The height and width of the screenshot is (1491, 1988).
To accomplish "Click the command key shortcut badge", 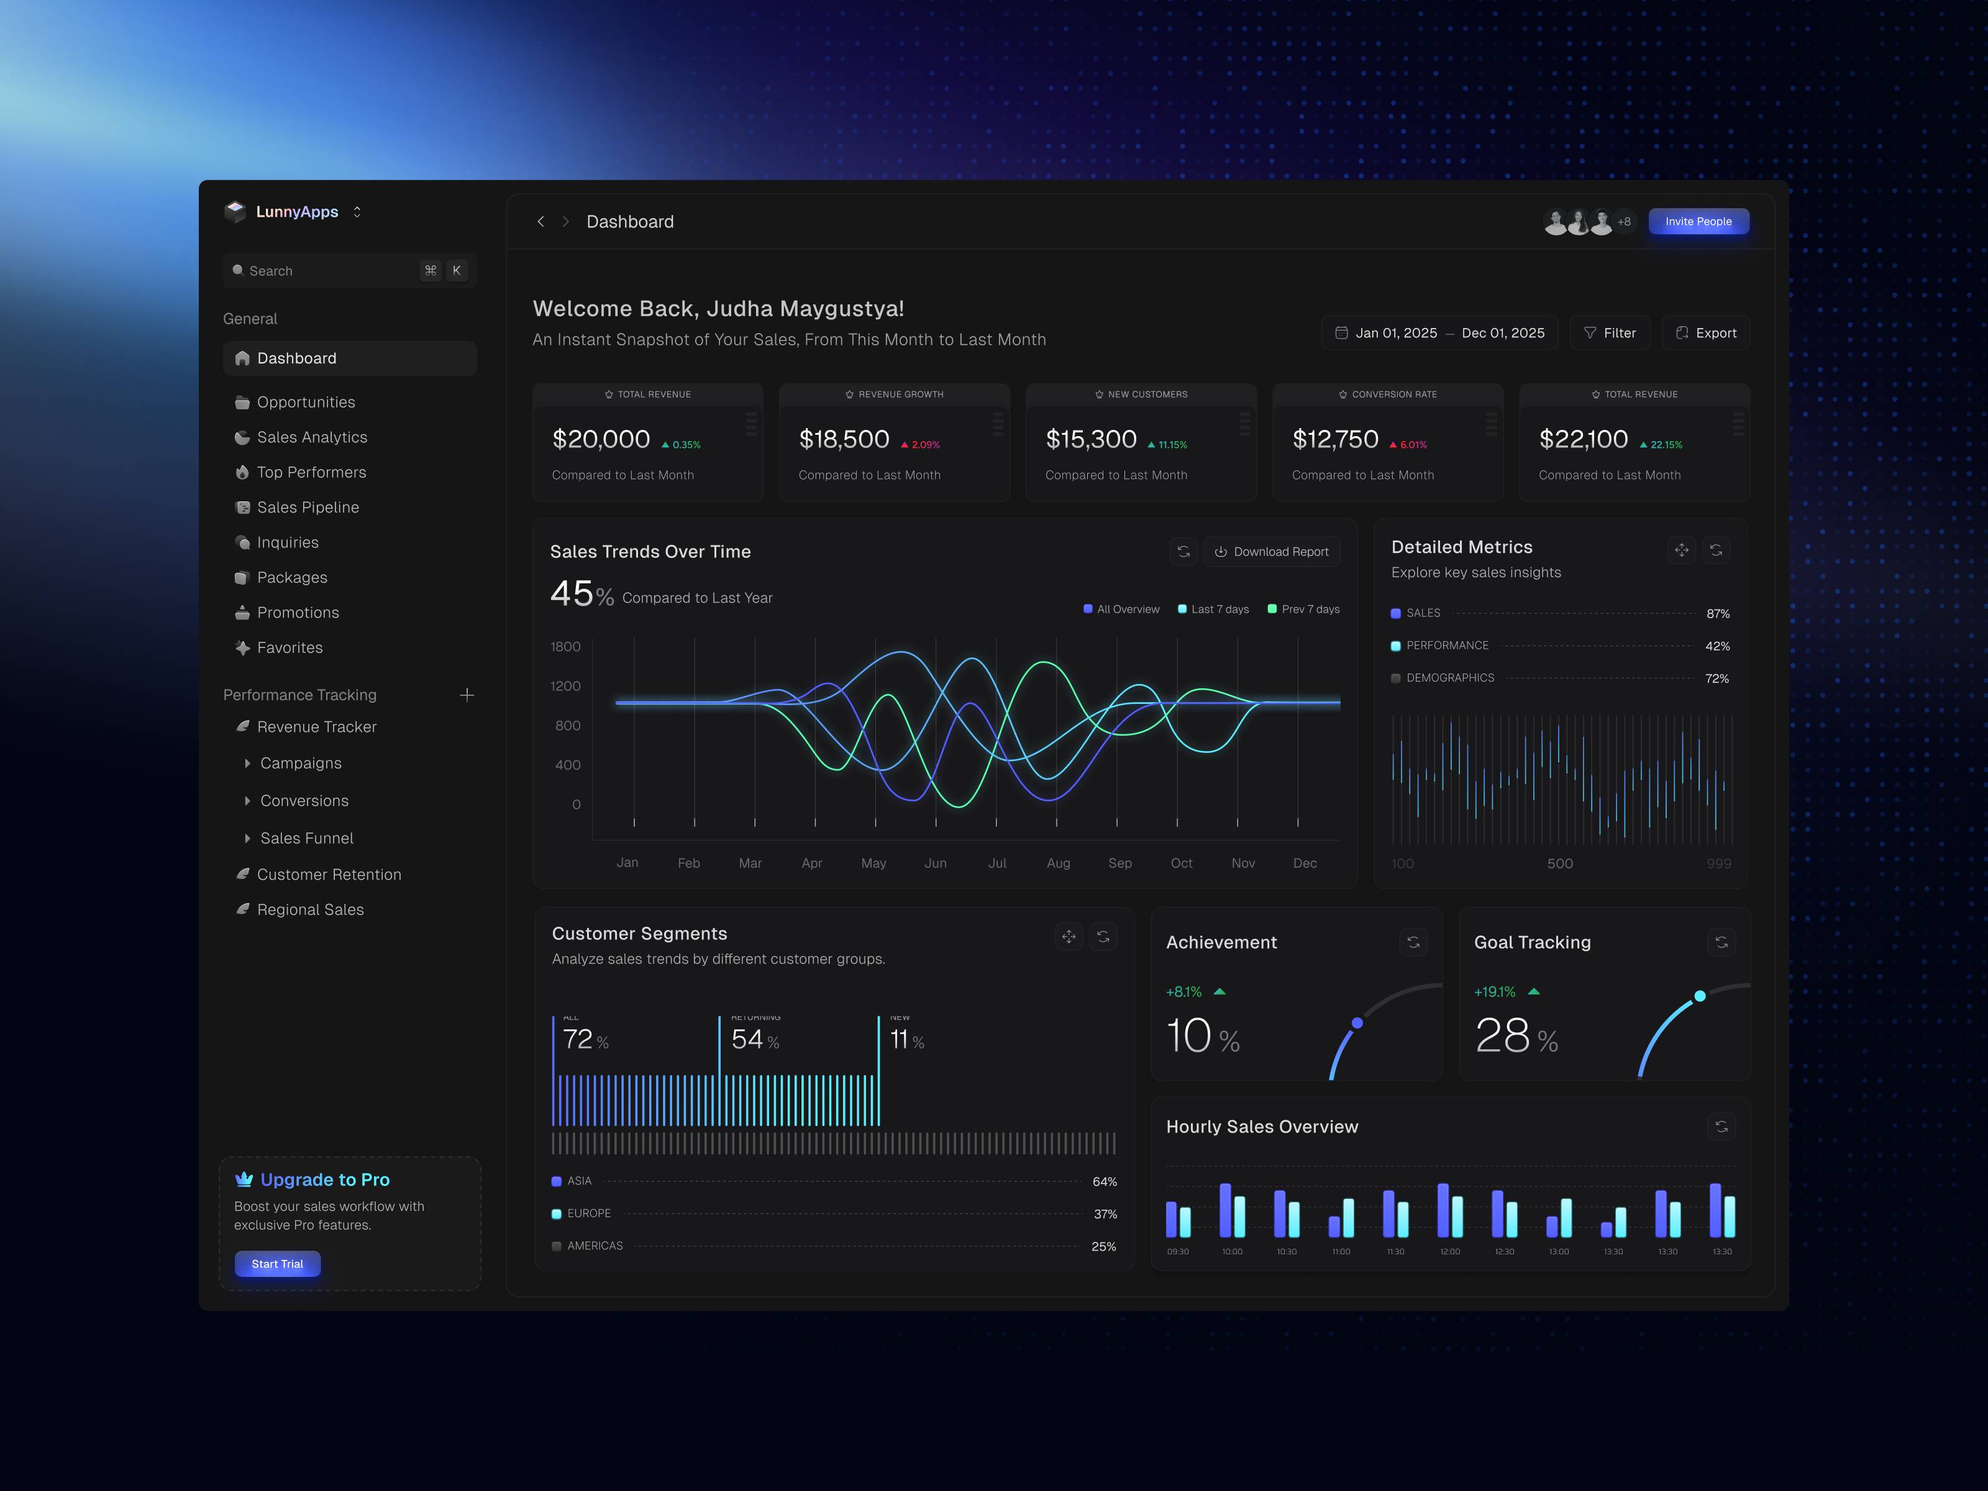I will click(431, 270).
